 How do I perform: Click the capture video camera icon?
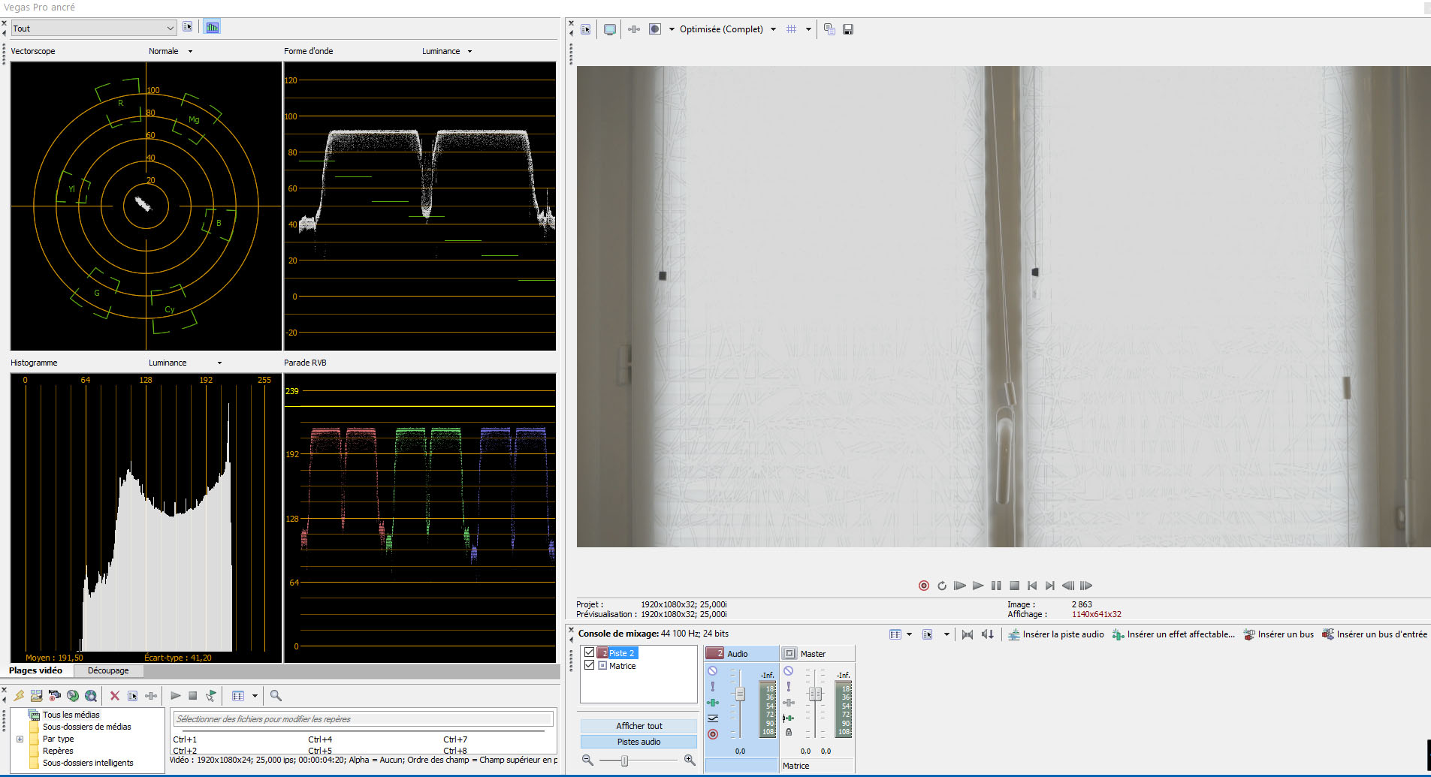(x=54, y=696)
